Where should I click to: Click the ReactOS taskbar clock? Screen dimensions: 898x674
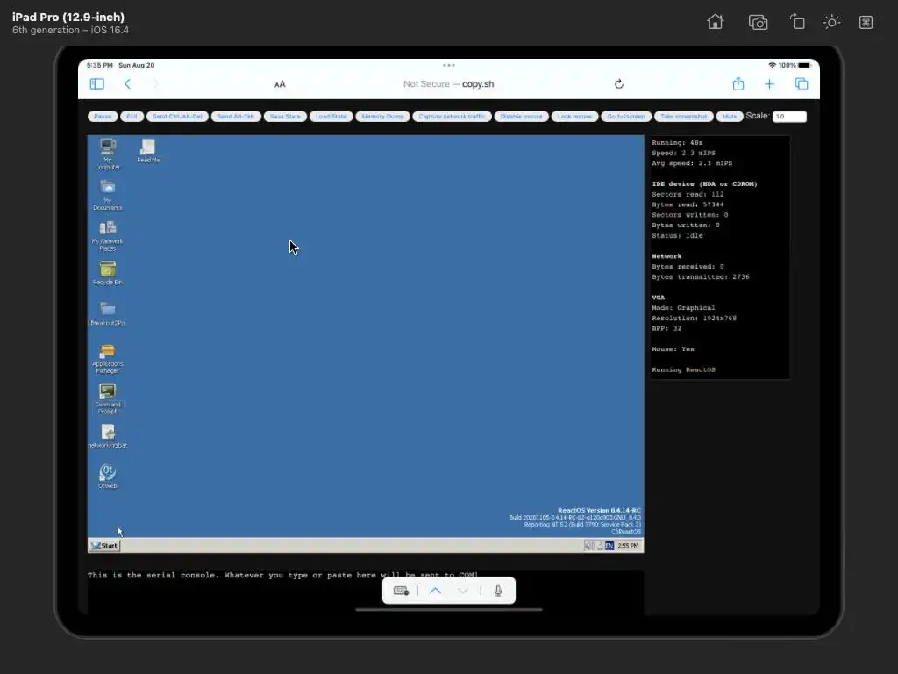(x=628, y=546)
